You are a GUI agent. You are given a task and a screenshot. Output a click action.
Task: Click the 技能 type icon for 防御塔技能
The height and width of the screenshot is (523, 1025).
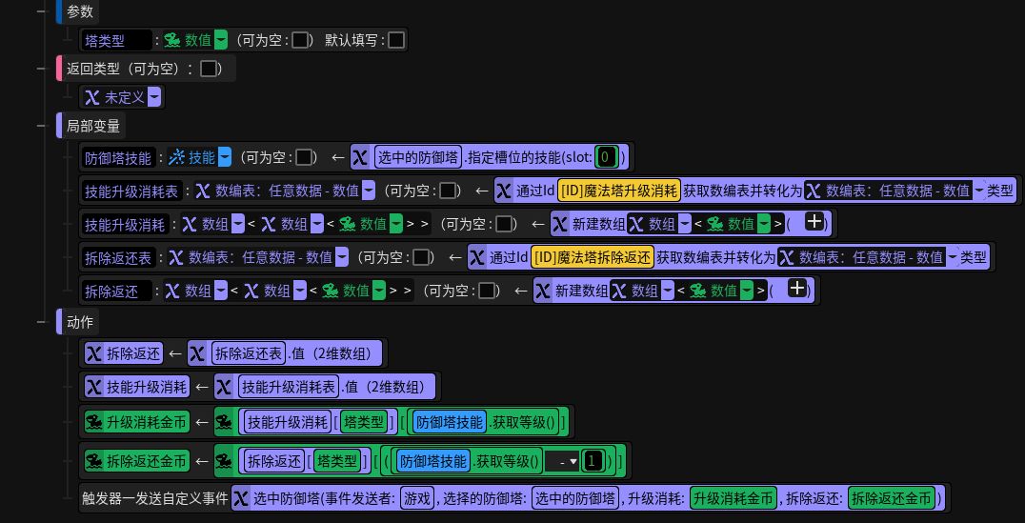177,157
